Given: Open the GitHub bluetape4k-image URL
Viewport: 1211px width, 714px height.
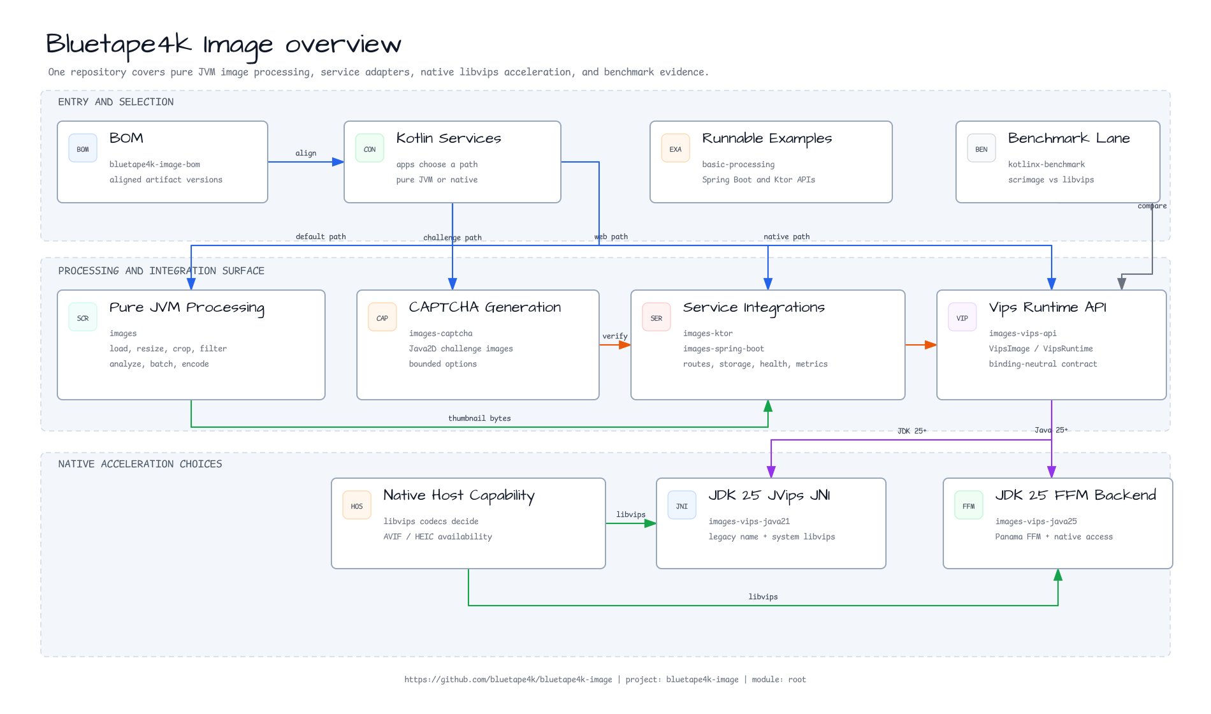Looking at the screenshot, I should [508, 680].
